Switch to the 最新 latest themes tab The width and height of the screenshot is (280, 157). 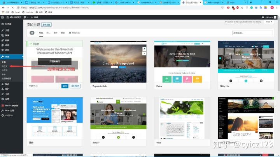55,33
